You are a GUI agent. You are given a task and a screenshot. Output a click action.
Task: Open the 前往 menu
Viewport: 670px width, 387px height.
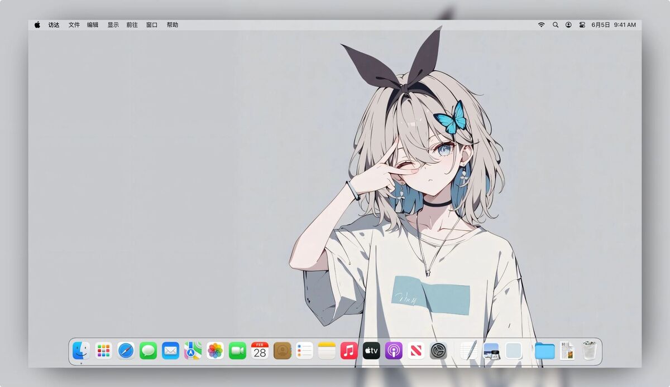[132, 25]
